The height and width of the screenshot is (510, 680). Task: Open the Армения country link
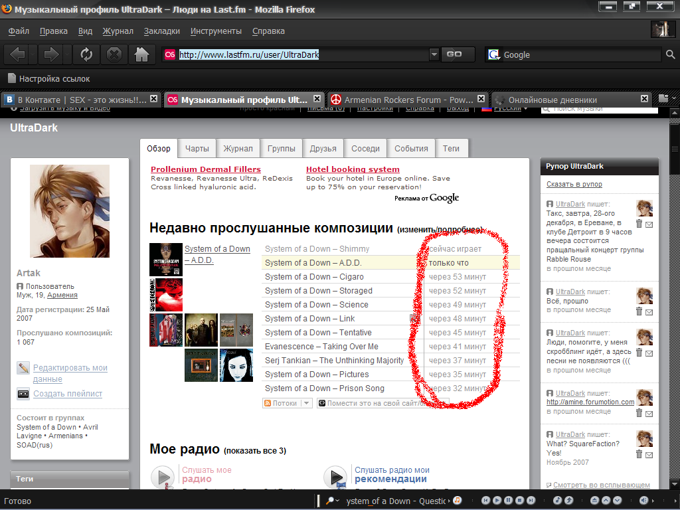[x=62, y=295]
